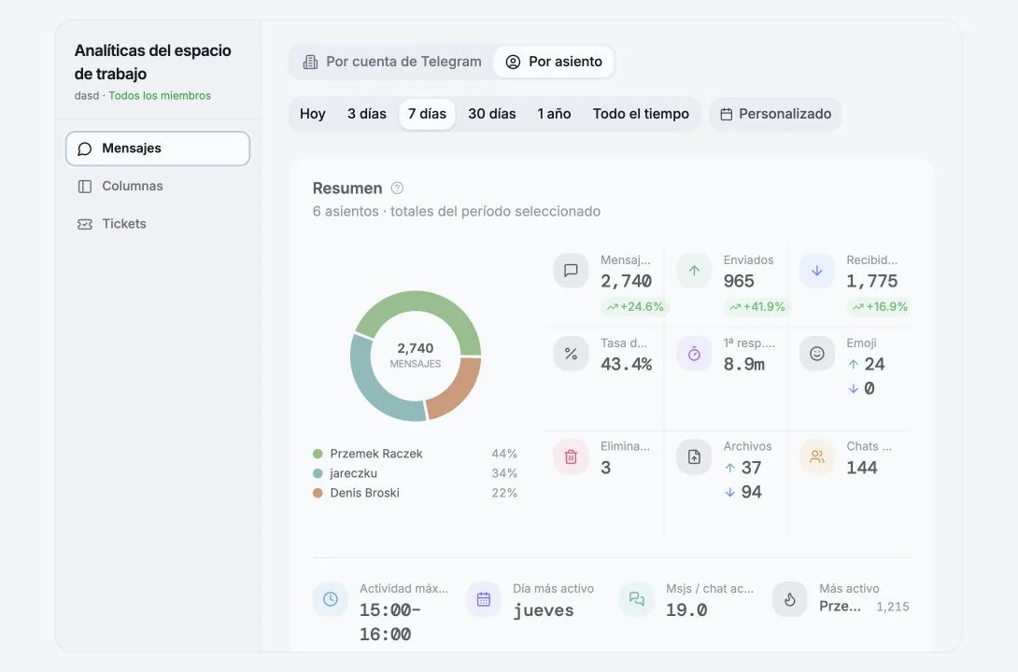Click the 1,775 Recibid... value
This screenshot has width=1018, height=672.
pos(872,281)
